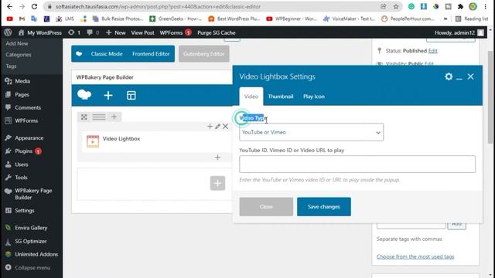Open the WPBakery cloud logo button
This screenshot has width=495, height=278.
pyautogui.click(x=84, y=95)
